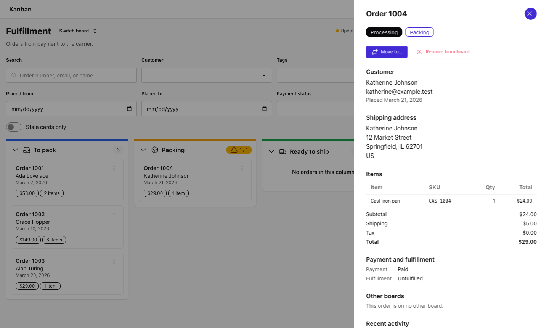The height and width of the screenshot is (328, 549).
Task: Open the Placed to calendar picker
Action: pyautogui.click(x=265, y=109)
